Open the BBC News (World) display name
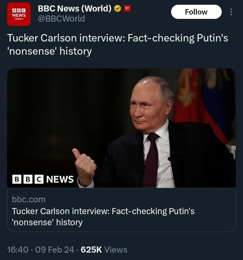This screenshot has height=260, width=243. (x=75, y=8)
